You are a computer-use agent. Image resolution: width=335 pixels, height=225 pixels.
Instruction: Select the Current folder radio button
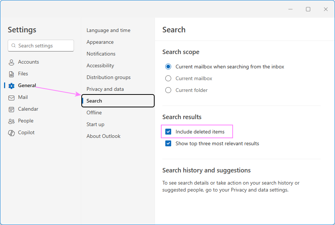168,90
